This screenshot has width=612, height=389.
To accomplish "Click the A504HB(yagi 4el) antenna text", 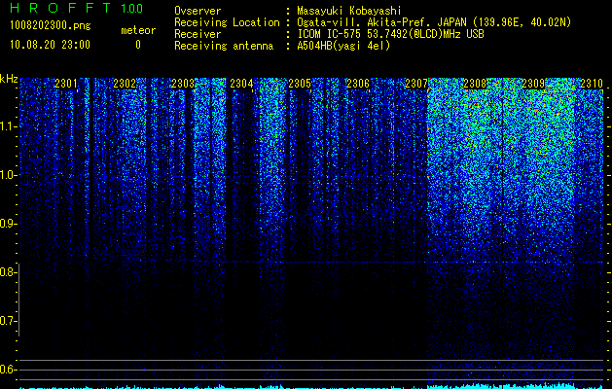I will pos(343,46).
